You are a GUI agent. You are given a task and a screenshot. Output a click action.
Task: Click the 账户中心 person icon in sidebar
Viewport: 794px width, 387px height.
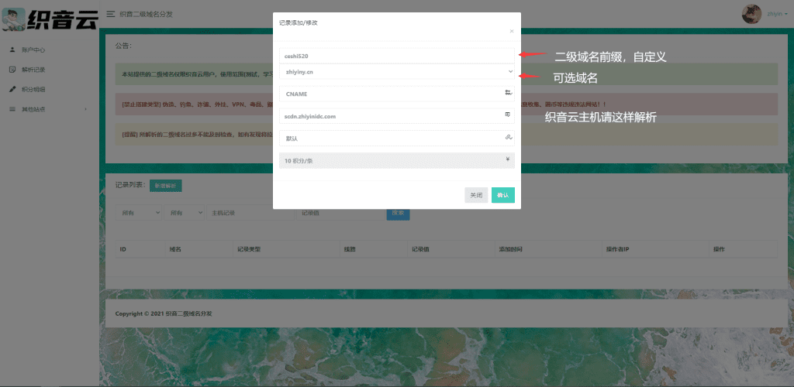[12, 50]
